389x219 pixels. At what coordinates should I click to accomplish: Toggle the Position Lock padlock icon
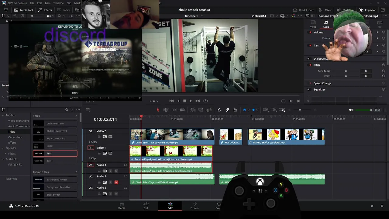[235, 110]
